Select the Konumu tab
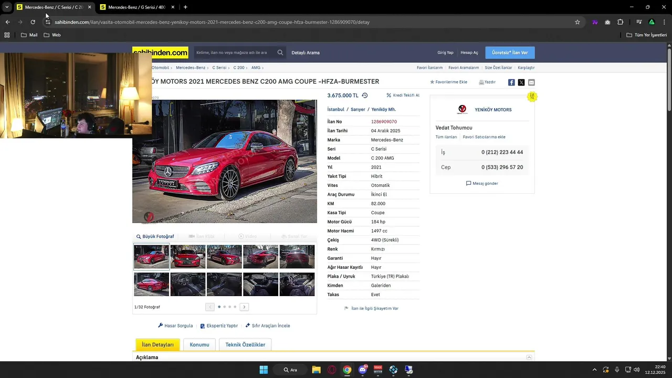The width and height of the screenshot is (672, 378). (199, 345)
